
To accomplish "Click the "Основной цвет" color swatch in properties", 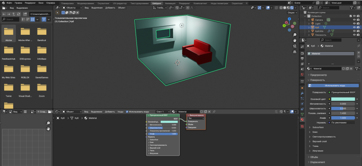I will [343, 99].
